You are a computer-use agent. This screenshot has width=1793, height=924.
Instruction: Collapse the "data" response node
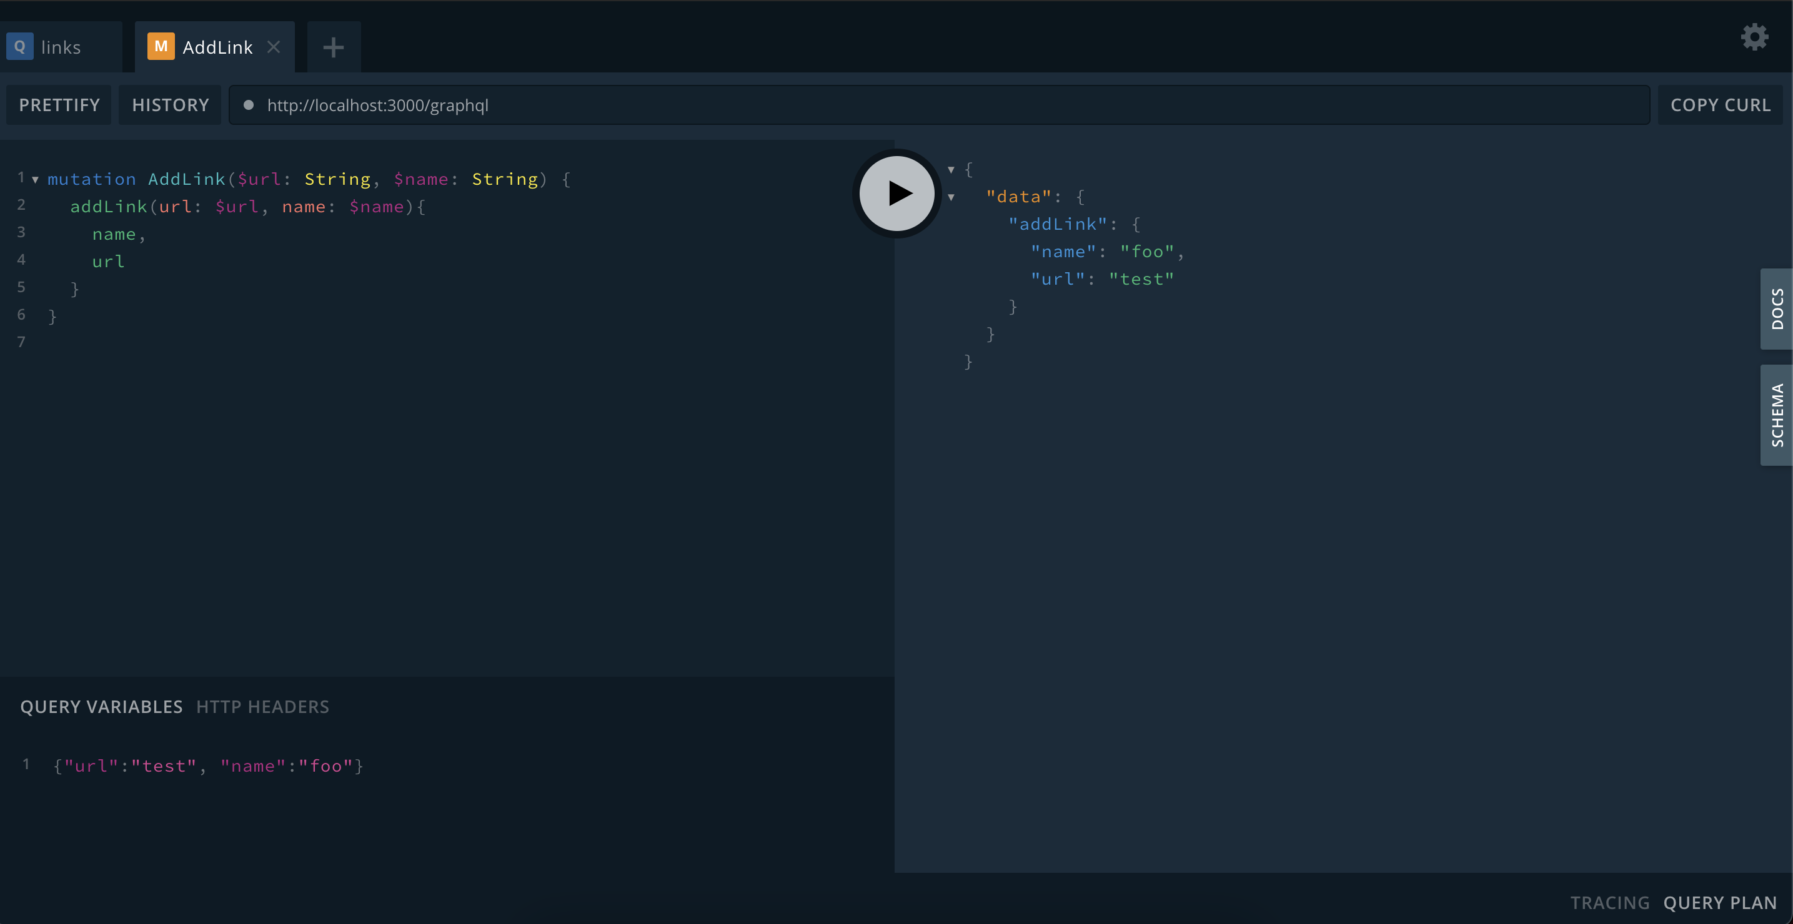click(x=951, y=197)
